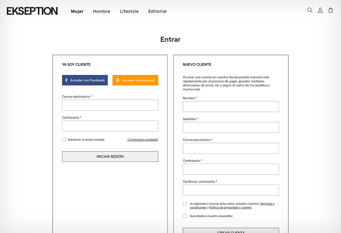Open the Mujer menu

[77, 11]
